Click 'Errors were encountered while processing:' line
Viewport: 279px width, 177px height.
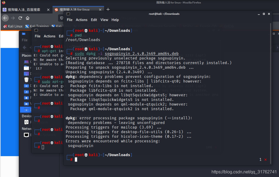point(113,141)
